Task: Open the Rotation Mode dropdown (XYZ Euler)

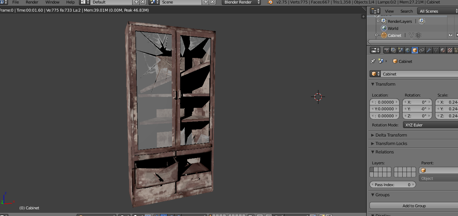Action: click(430, 125)
